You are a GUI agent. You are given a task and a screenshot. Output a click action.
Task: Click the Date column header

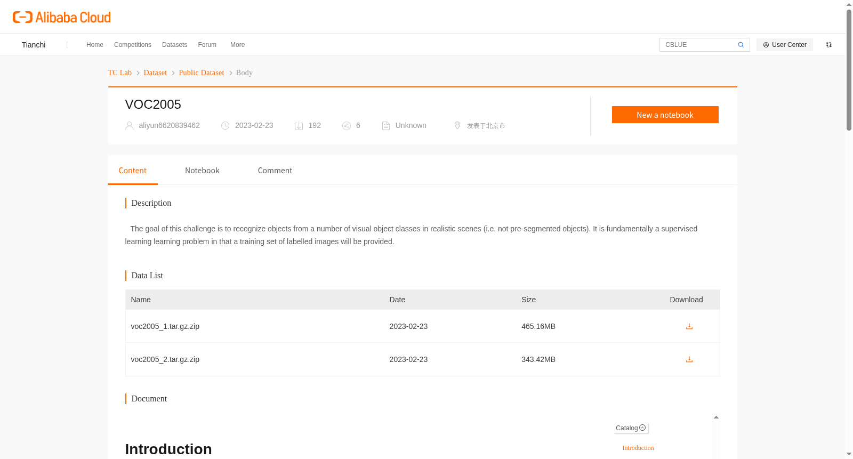coord(397,300)
